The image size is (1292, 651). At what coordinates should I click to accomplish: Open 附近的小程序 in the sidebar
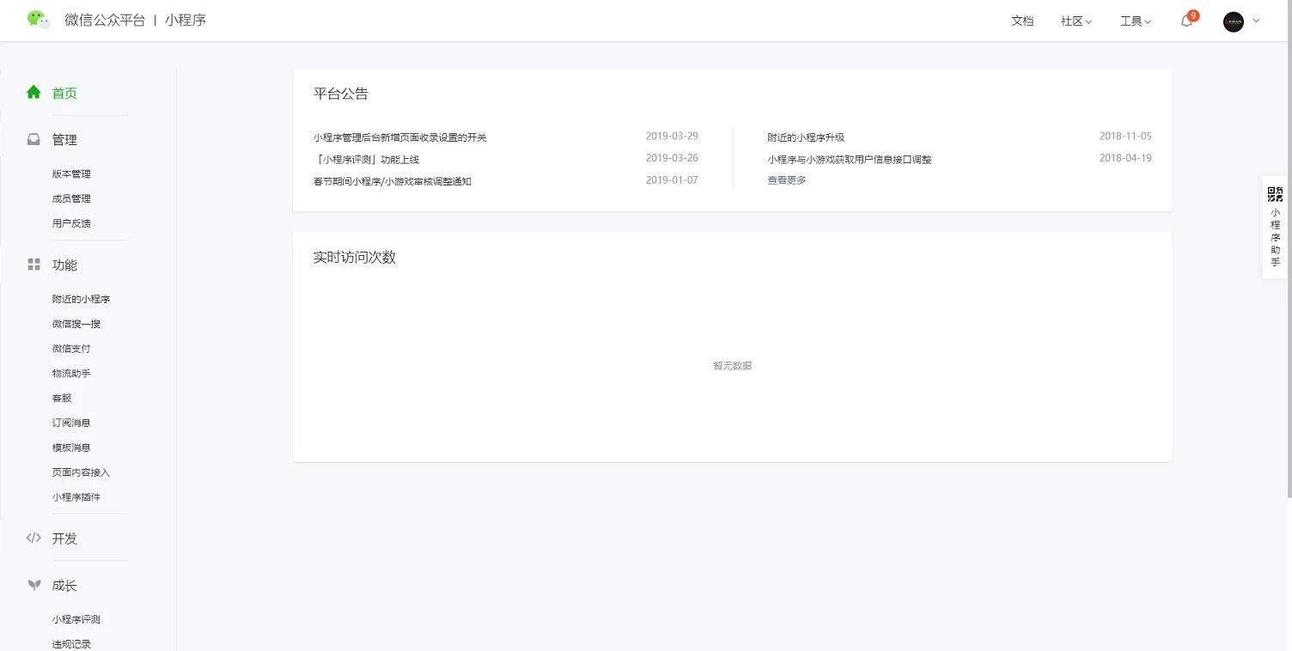click(x=81, y=299)
